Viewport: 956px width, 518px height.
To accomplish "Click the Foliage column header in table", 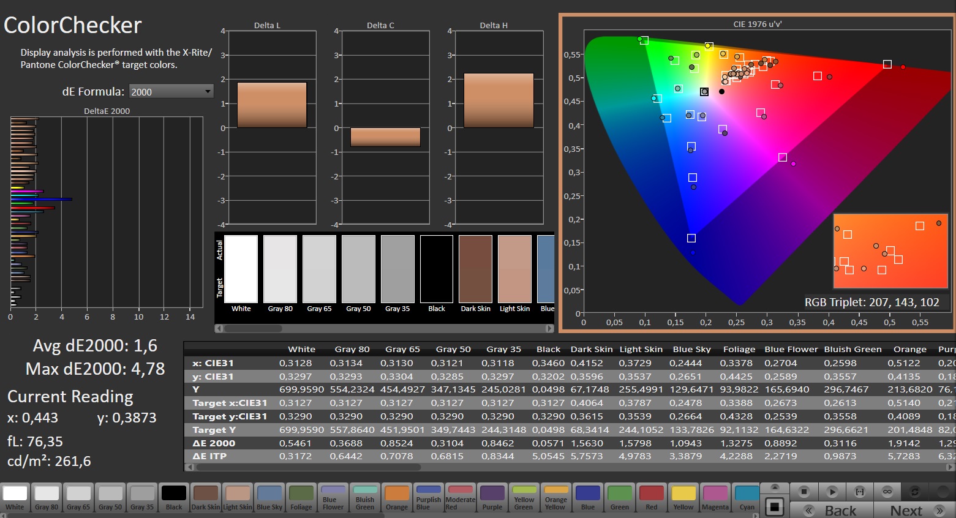I will tap(739, 350).
